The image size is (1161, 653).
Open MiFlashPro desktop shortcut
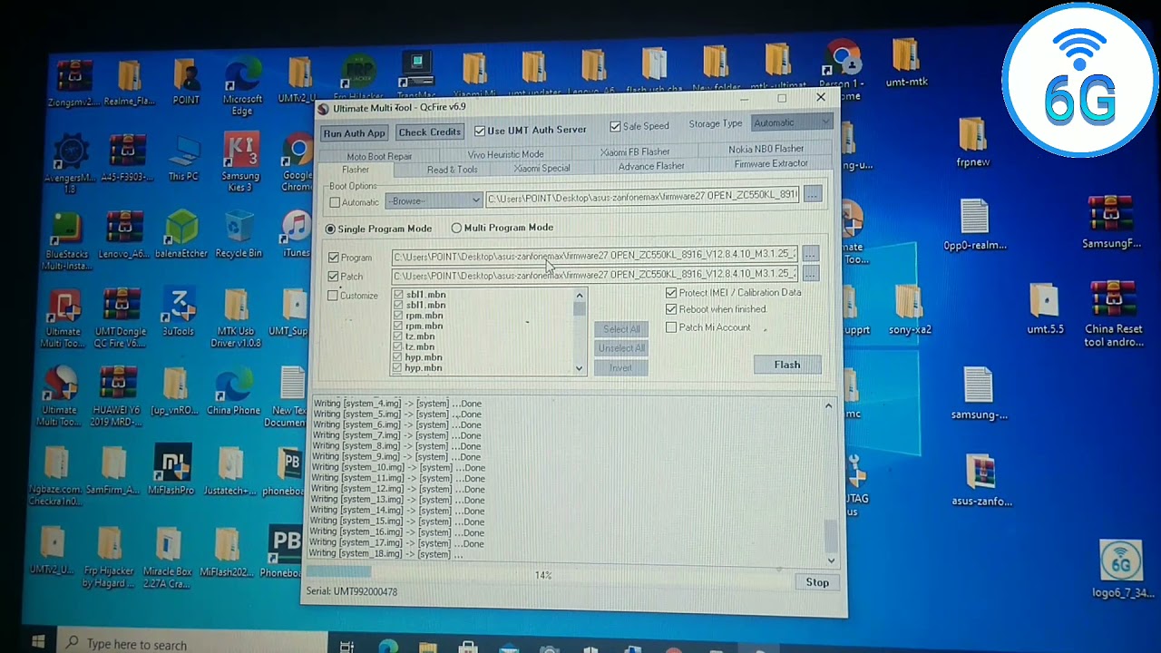[172, 470]
